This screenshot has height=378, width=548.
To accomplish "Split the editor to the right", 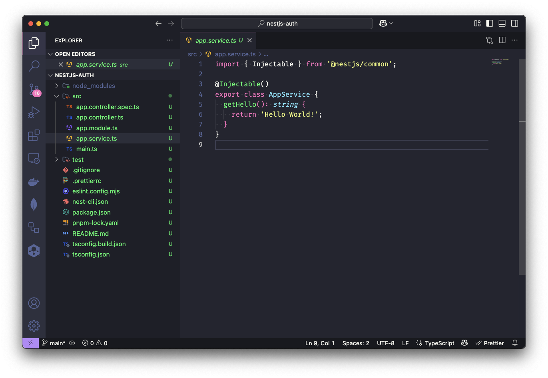I will (502, 40).
